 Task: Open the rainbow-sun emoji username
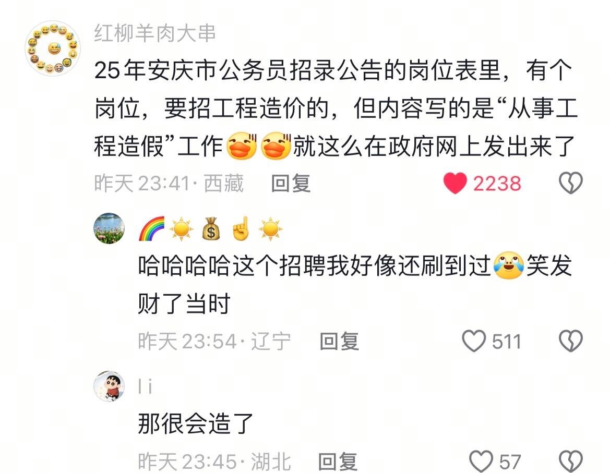pos(210,228)
